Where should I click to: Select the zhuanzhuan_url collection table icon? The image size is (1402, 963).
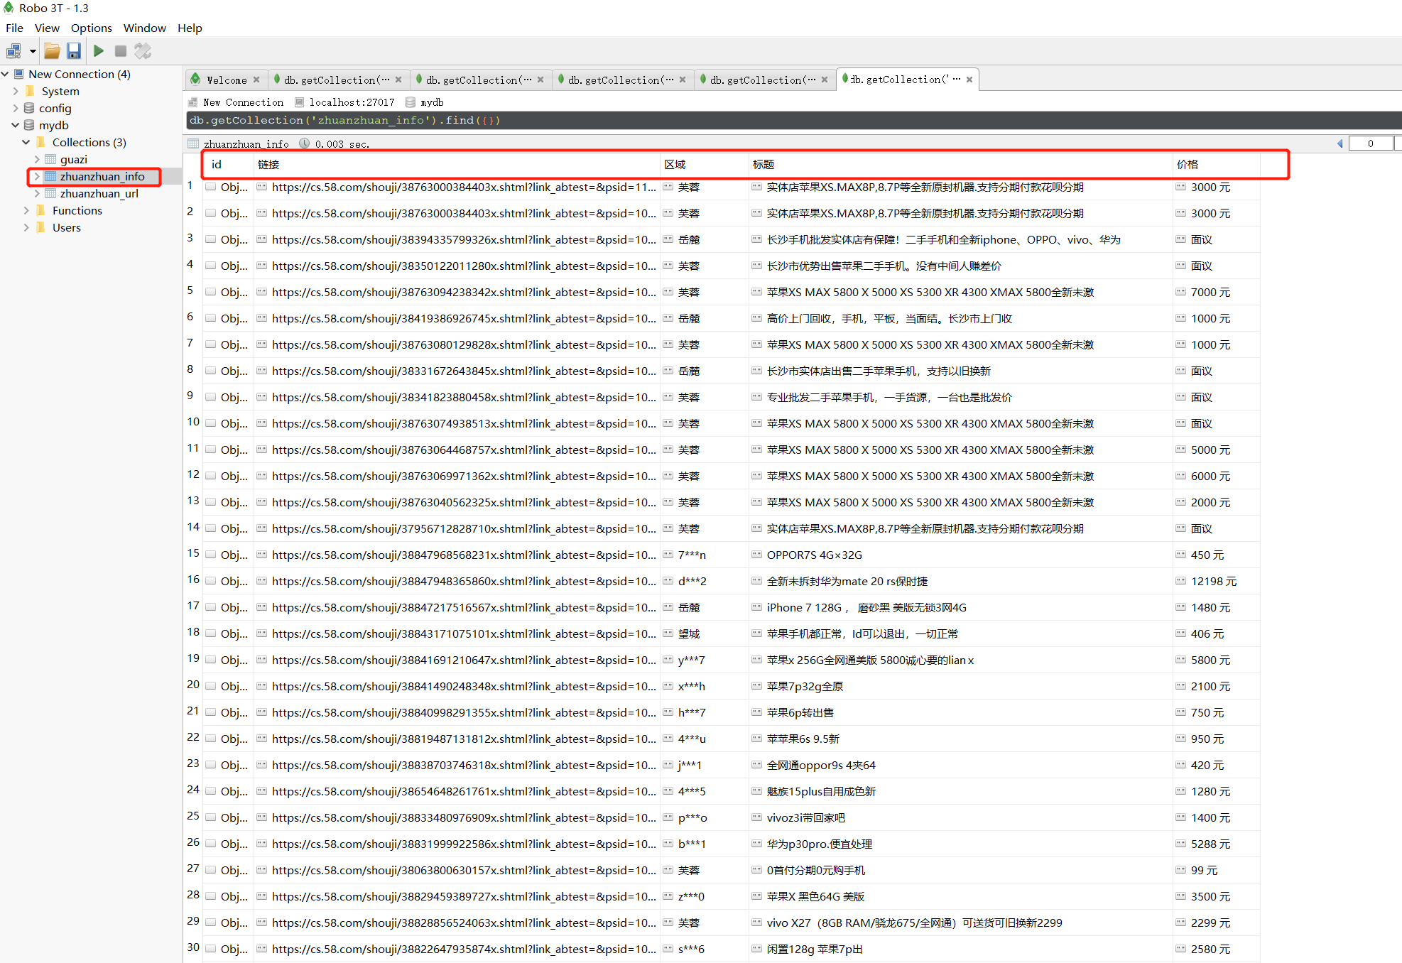pos(50,193)
